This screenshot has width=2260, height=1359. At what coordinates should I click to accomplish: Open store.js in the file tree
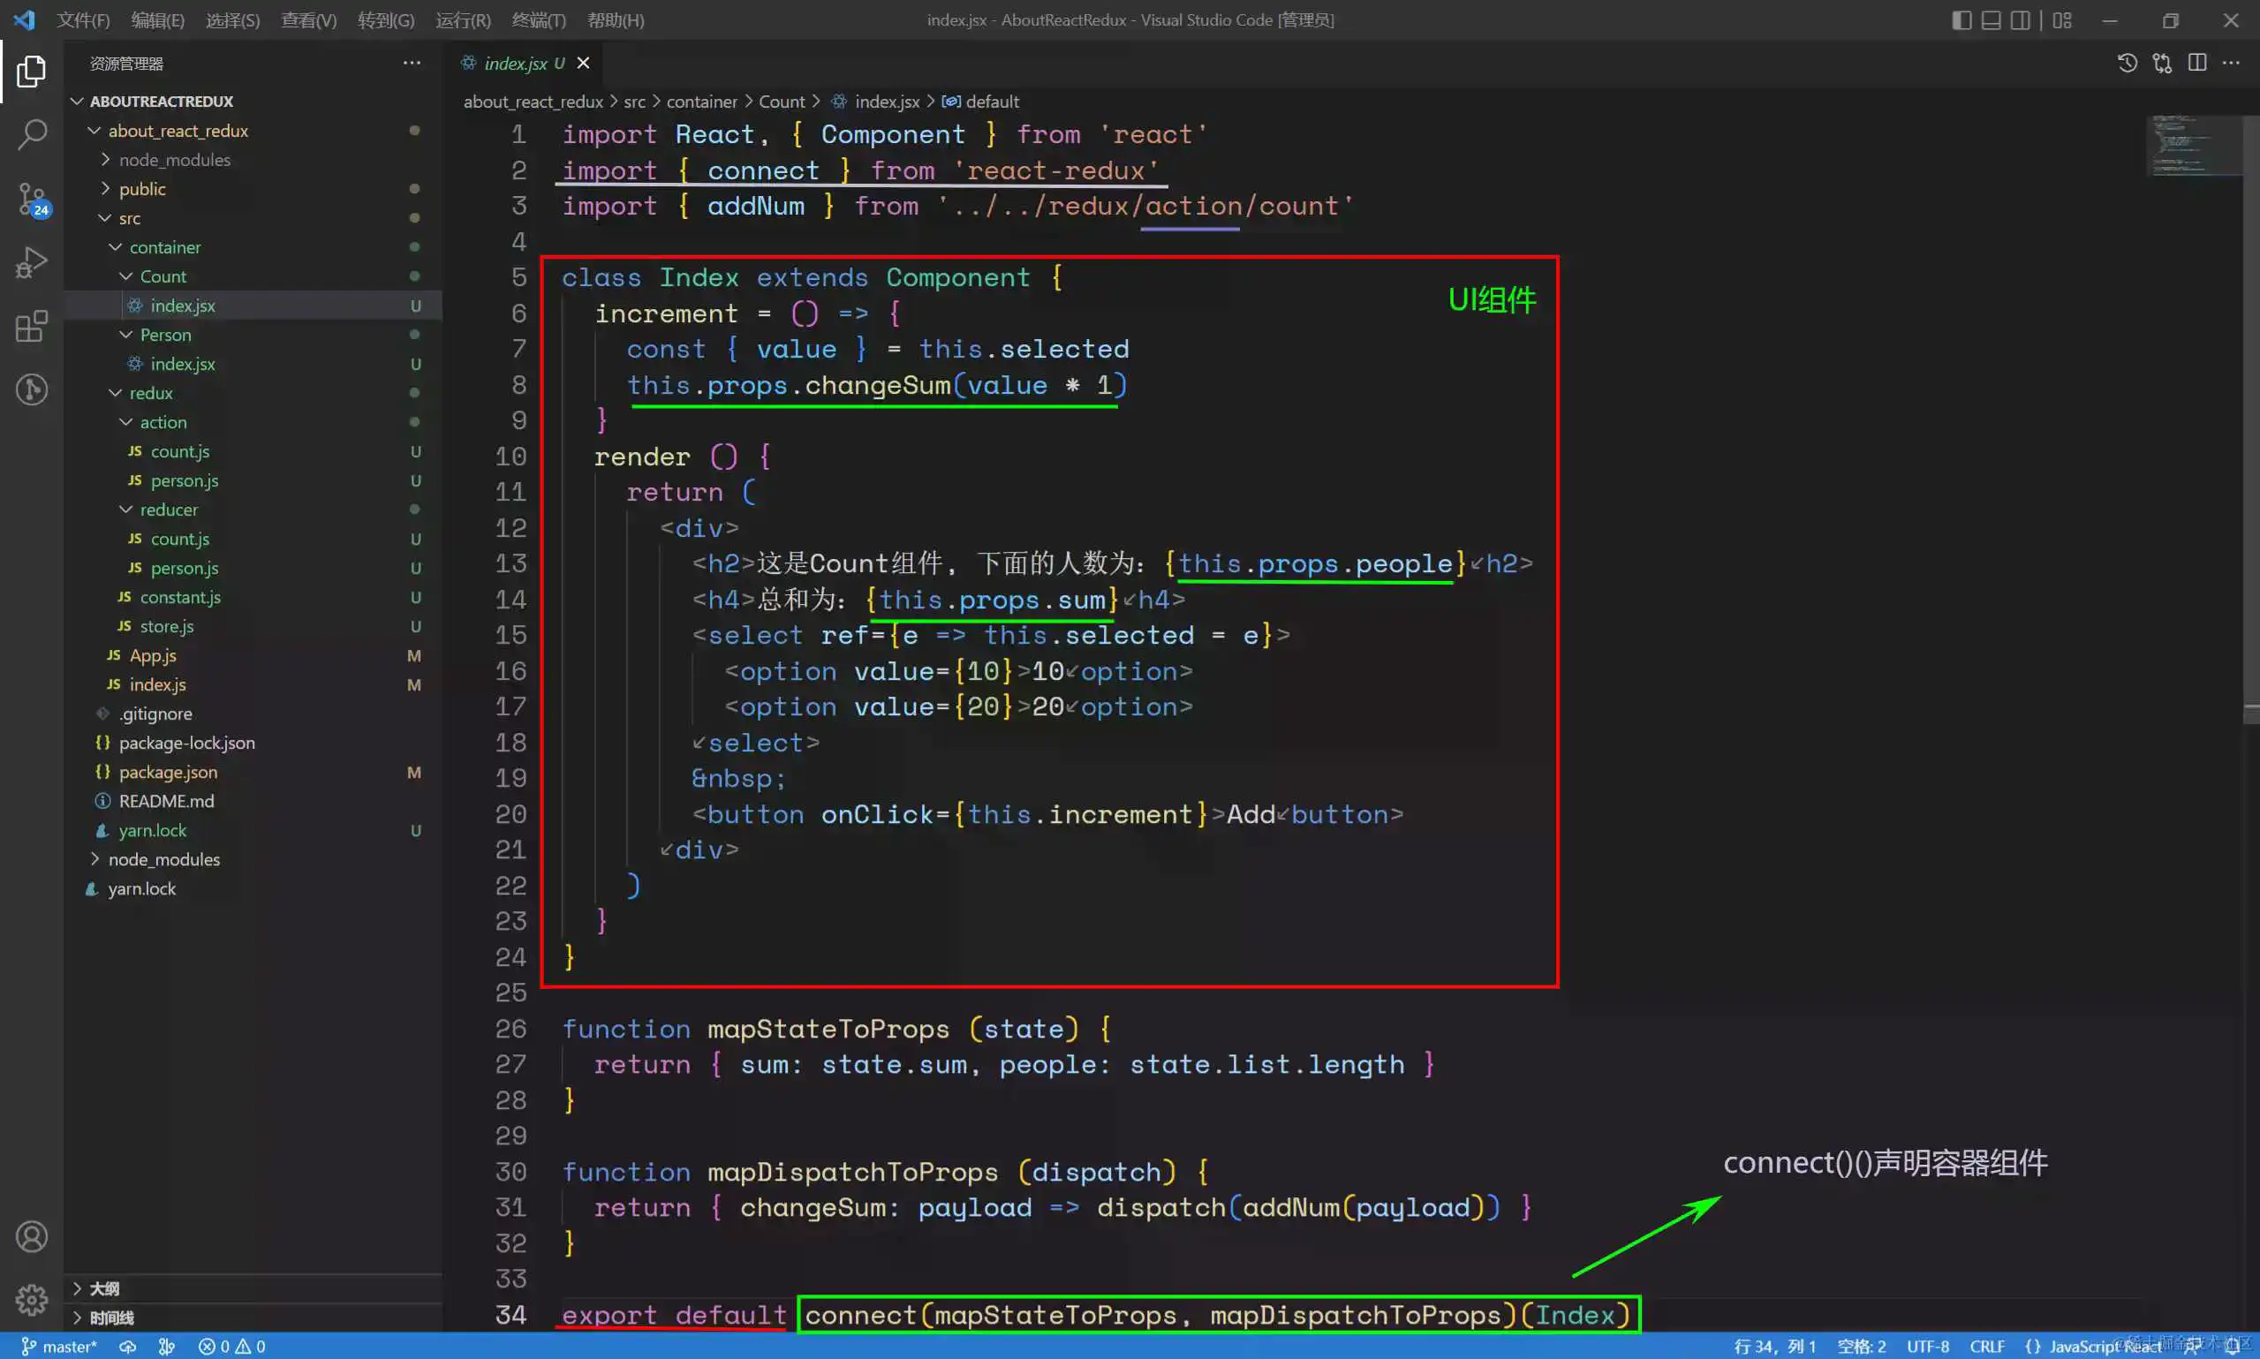click(x=166, y=626)
